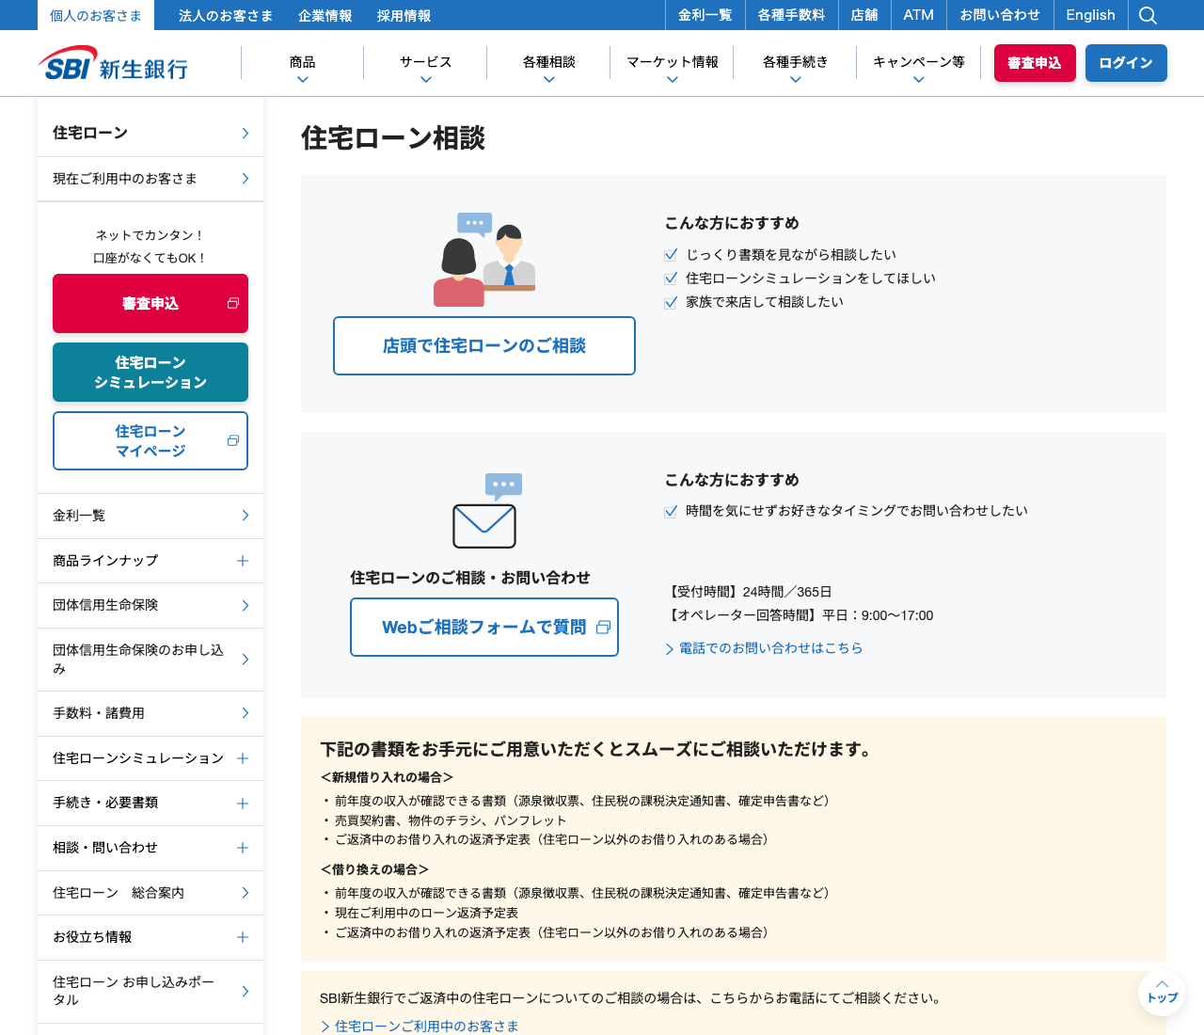Open the キャンペーン等 dropdown menu
Screen dimensions: 1204x1035
pyautogui.click(x=919, y=63)
